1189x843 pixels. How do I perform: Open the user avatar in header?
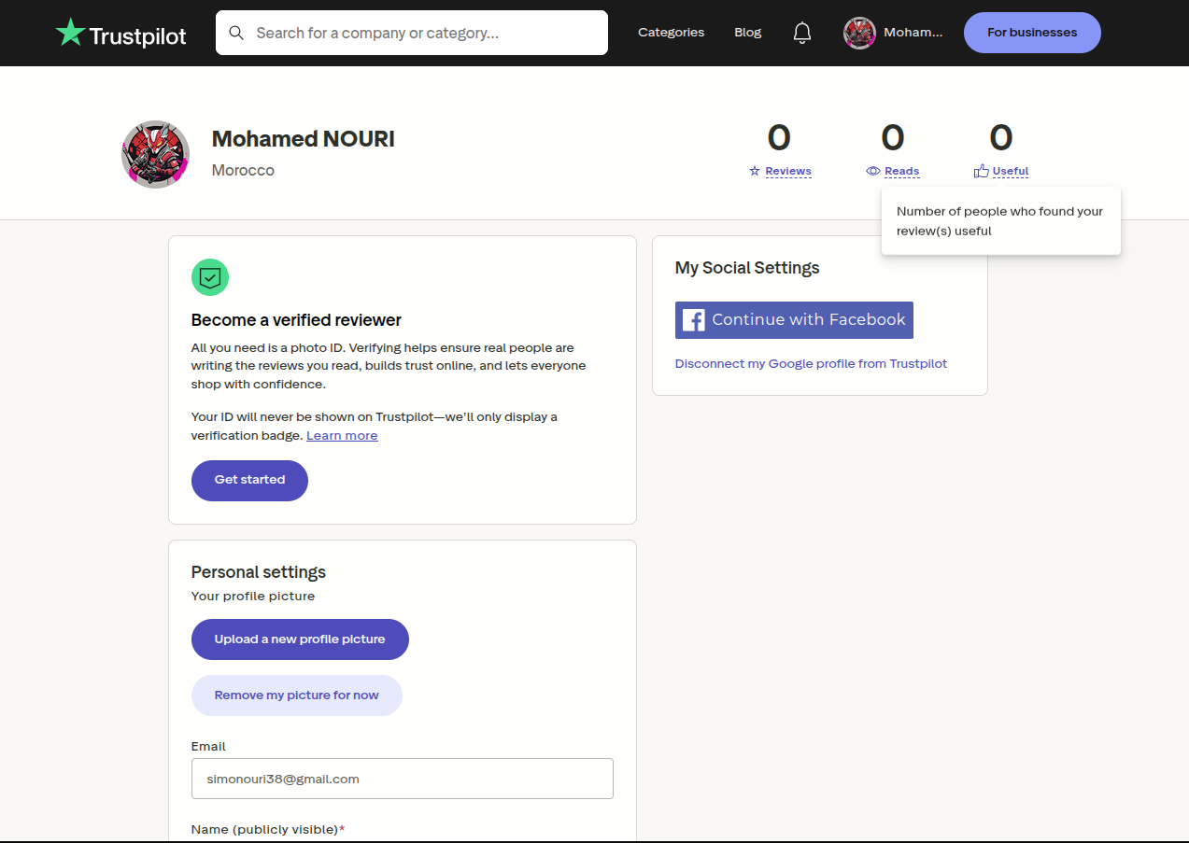point(859,33)
